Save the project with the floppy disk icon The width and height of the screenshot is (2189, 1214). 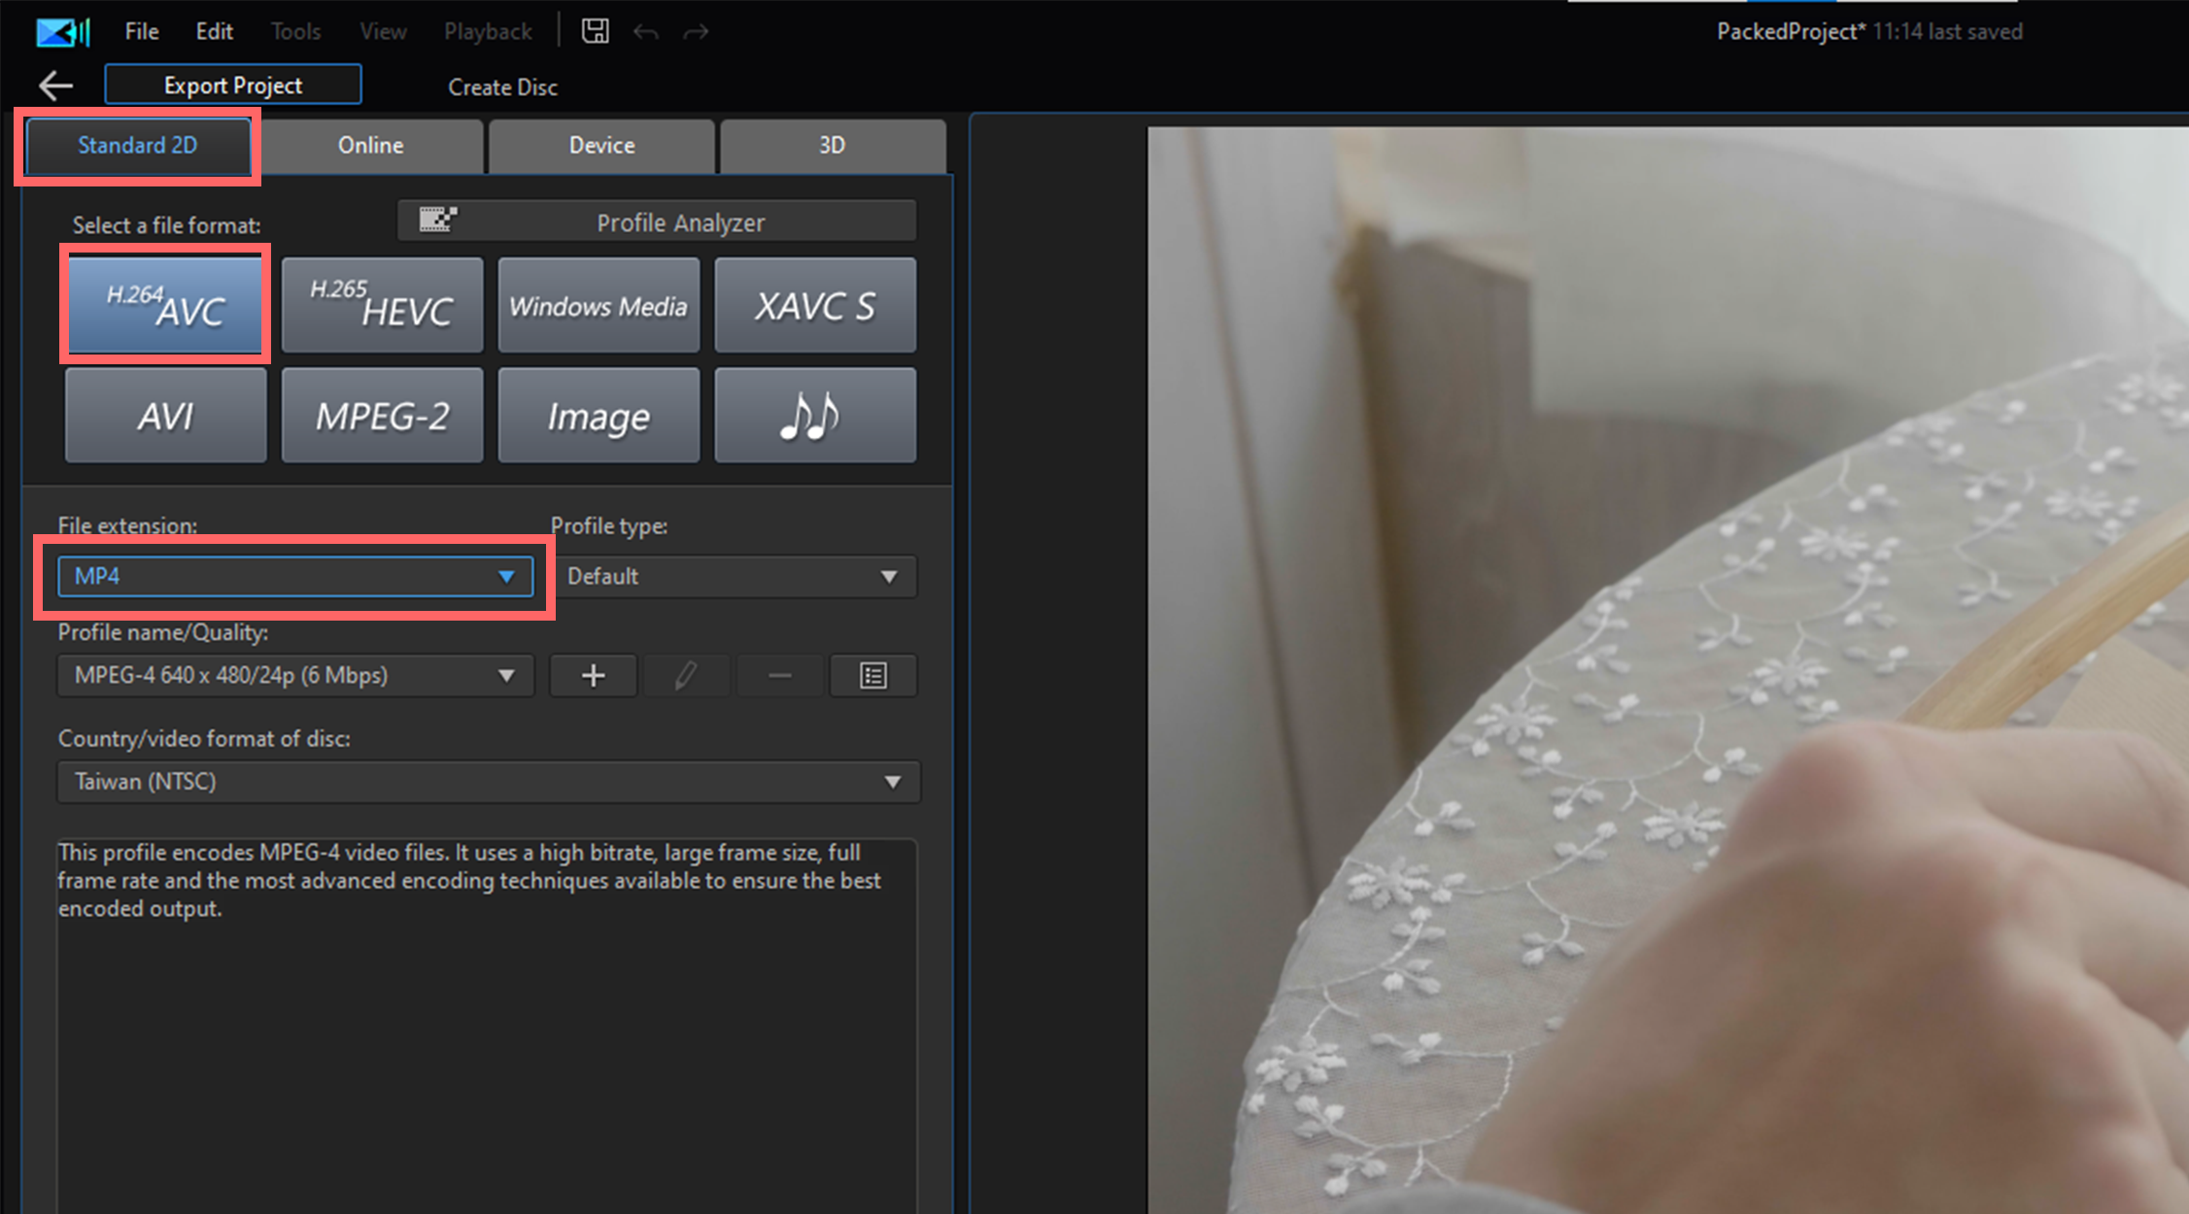point(595,31)
